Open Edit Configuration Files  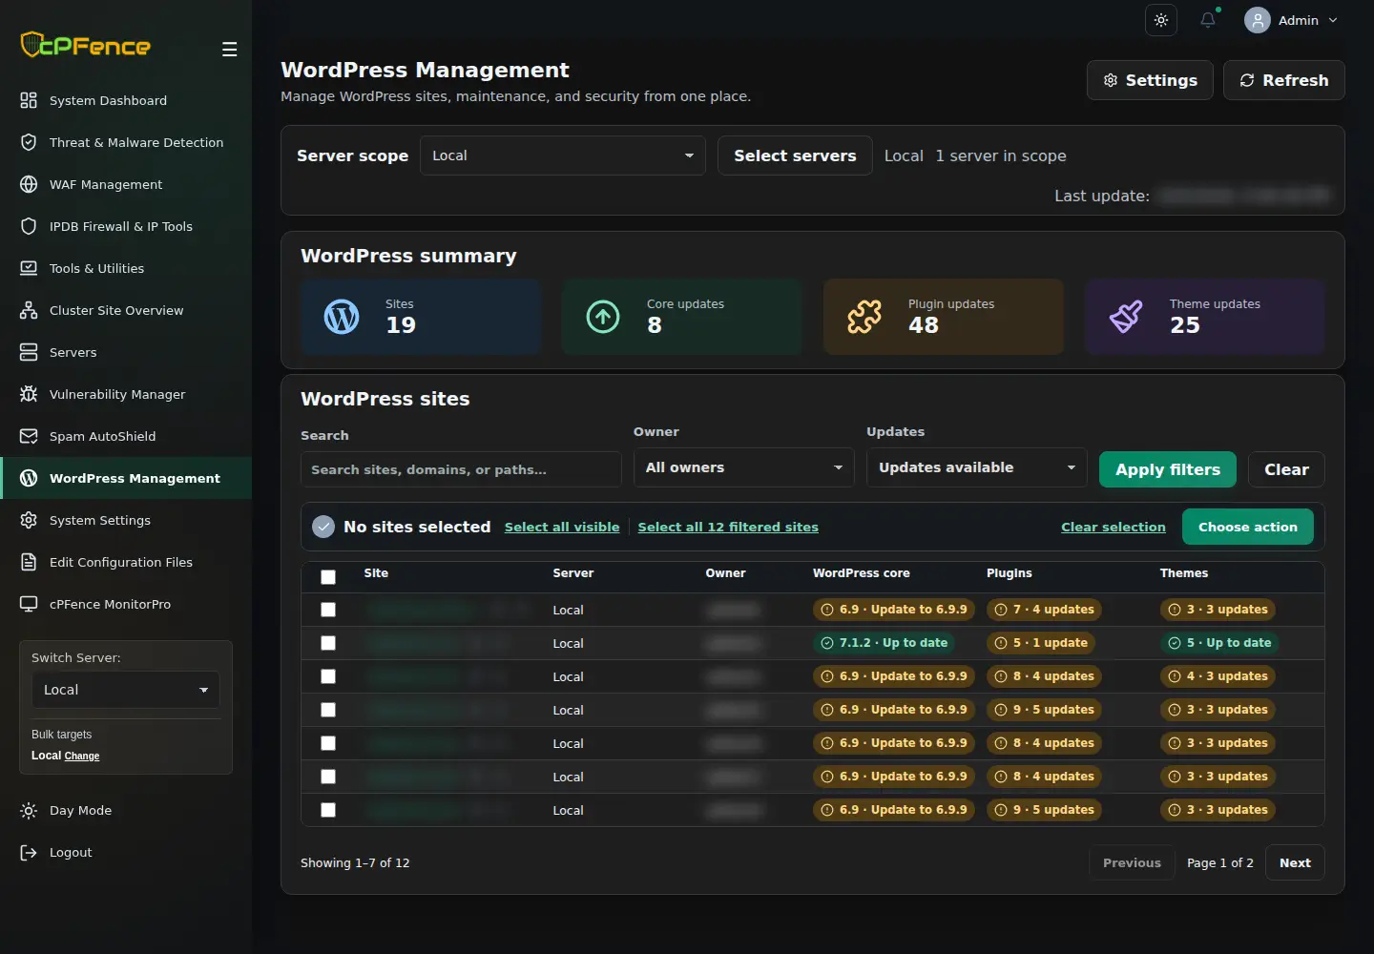click(126, 562)
